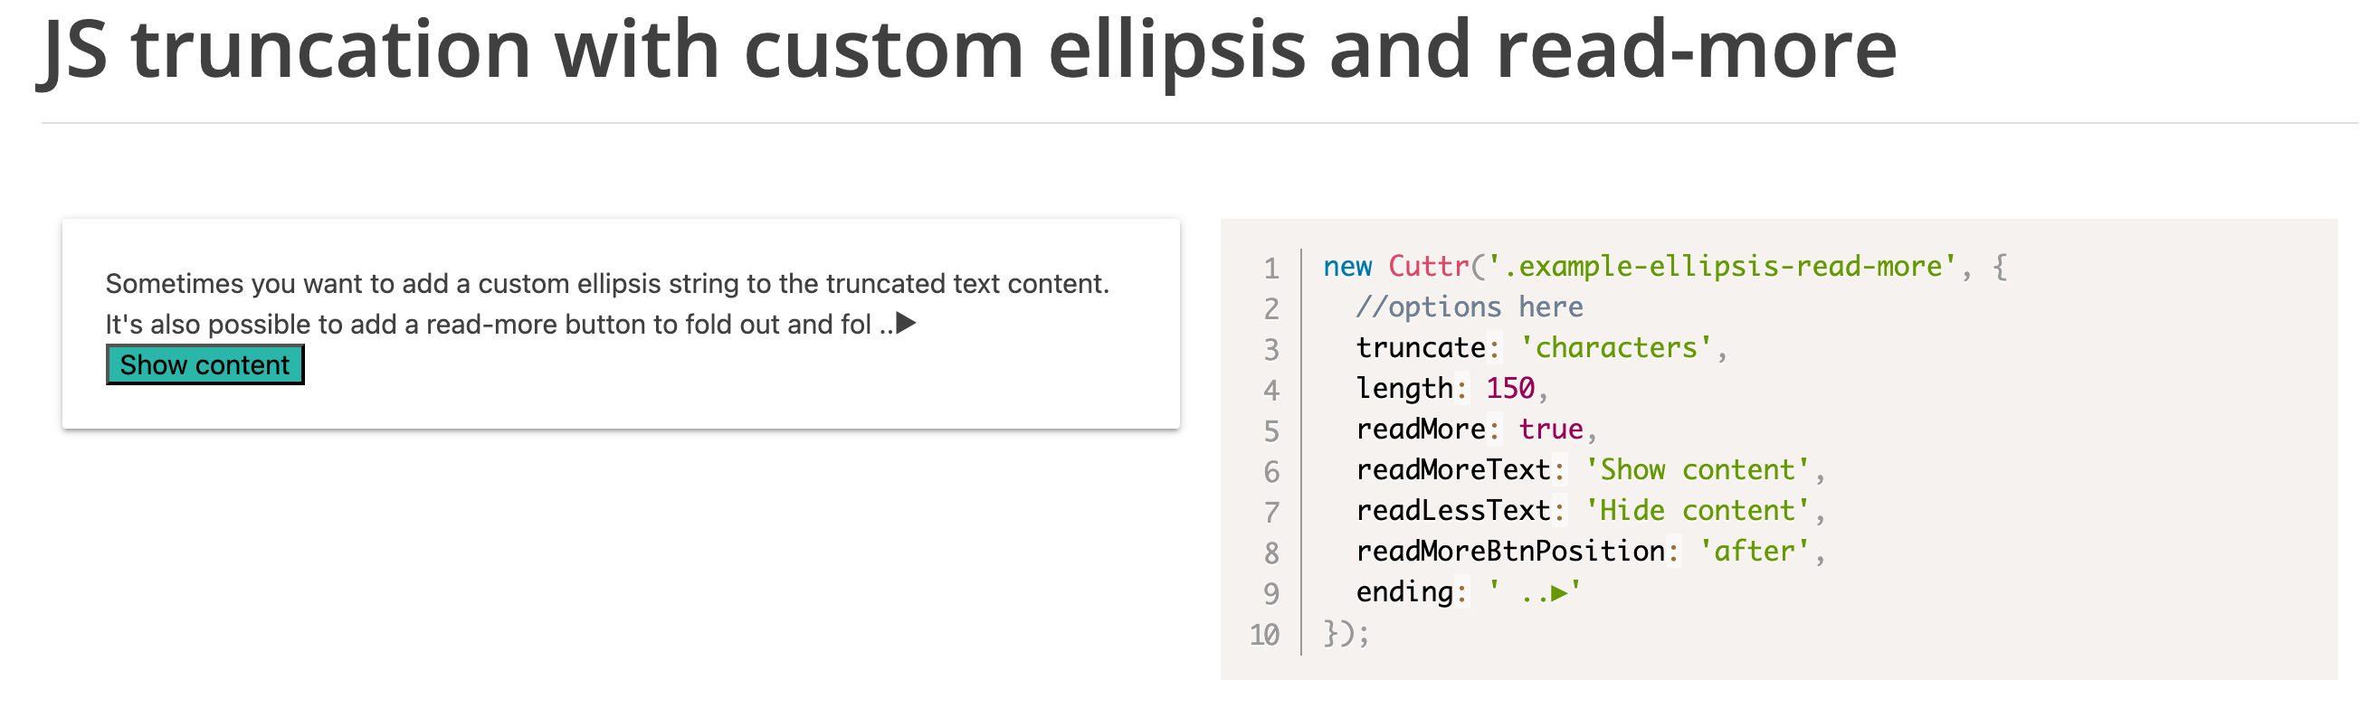Click the readLessText property name
Viewport: 2369px width, 718px height.
click(x=1453, y=510)
